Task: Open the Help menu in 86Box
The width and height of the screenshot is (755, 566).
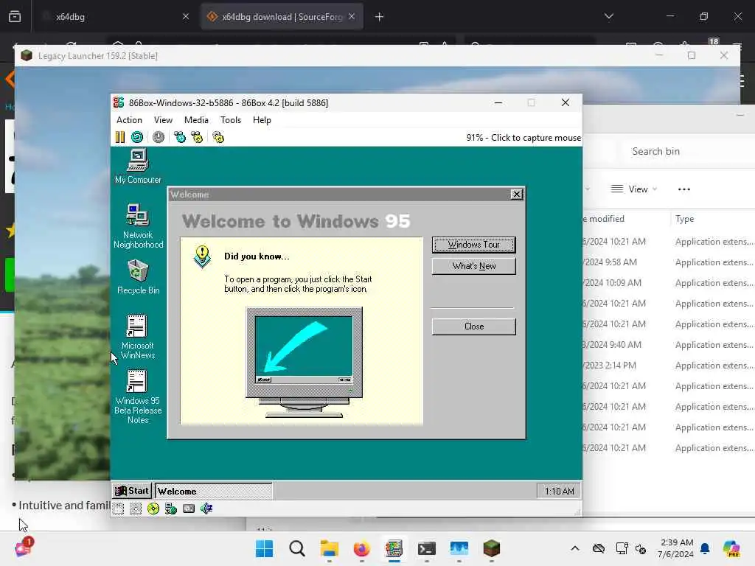Action: pyautogui.click(x=262, y=120)
